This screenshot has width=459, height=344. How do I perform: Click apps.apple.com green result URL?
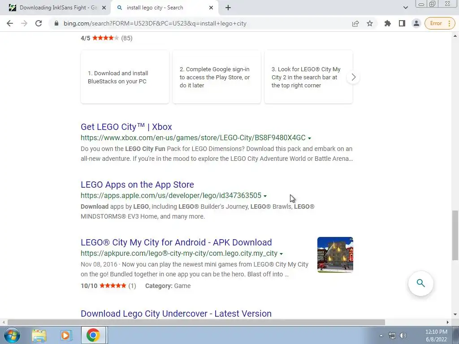[171, 195]
